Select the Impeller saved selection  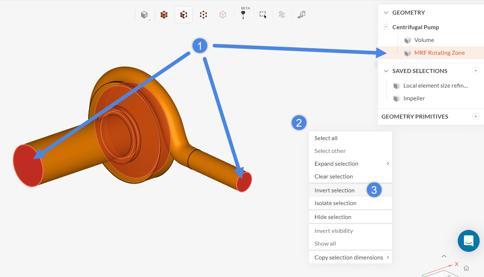[x=414, y=98]
